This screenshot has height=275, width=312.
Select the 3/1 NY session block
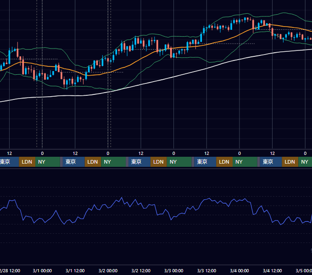[114, 162]
